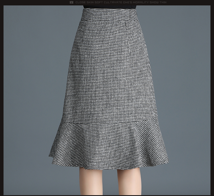Click the word CLOSE in banner text
Viewport: 214px width, 196px height.
coord(80,2)
